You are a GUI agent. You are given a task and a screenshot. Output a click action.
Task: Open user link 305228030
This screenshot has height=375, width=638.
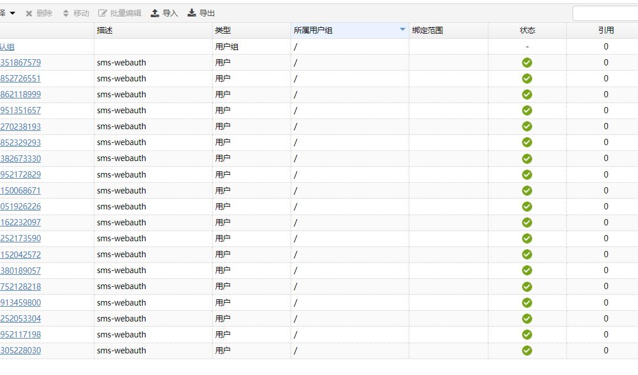point(20,350)
